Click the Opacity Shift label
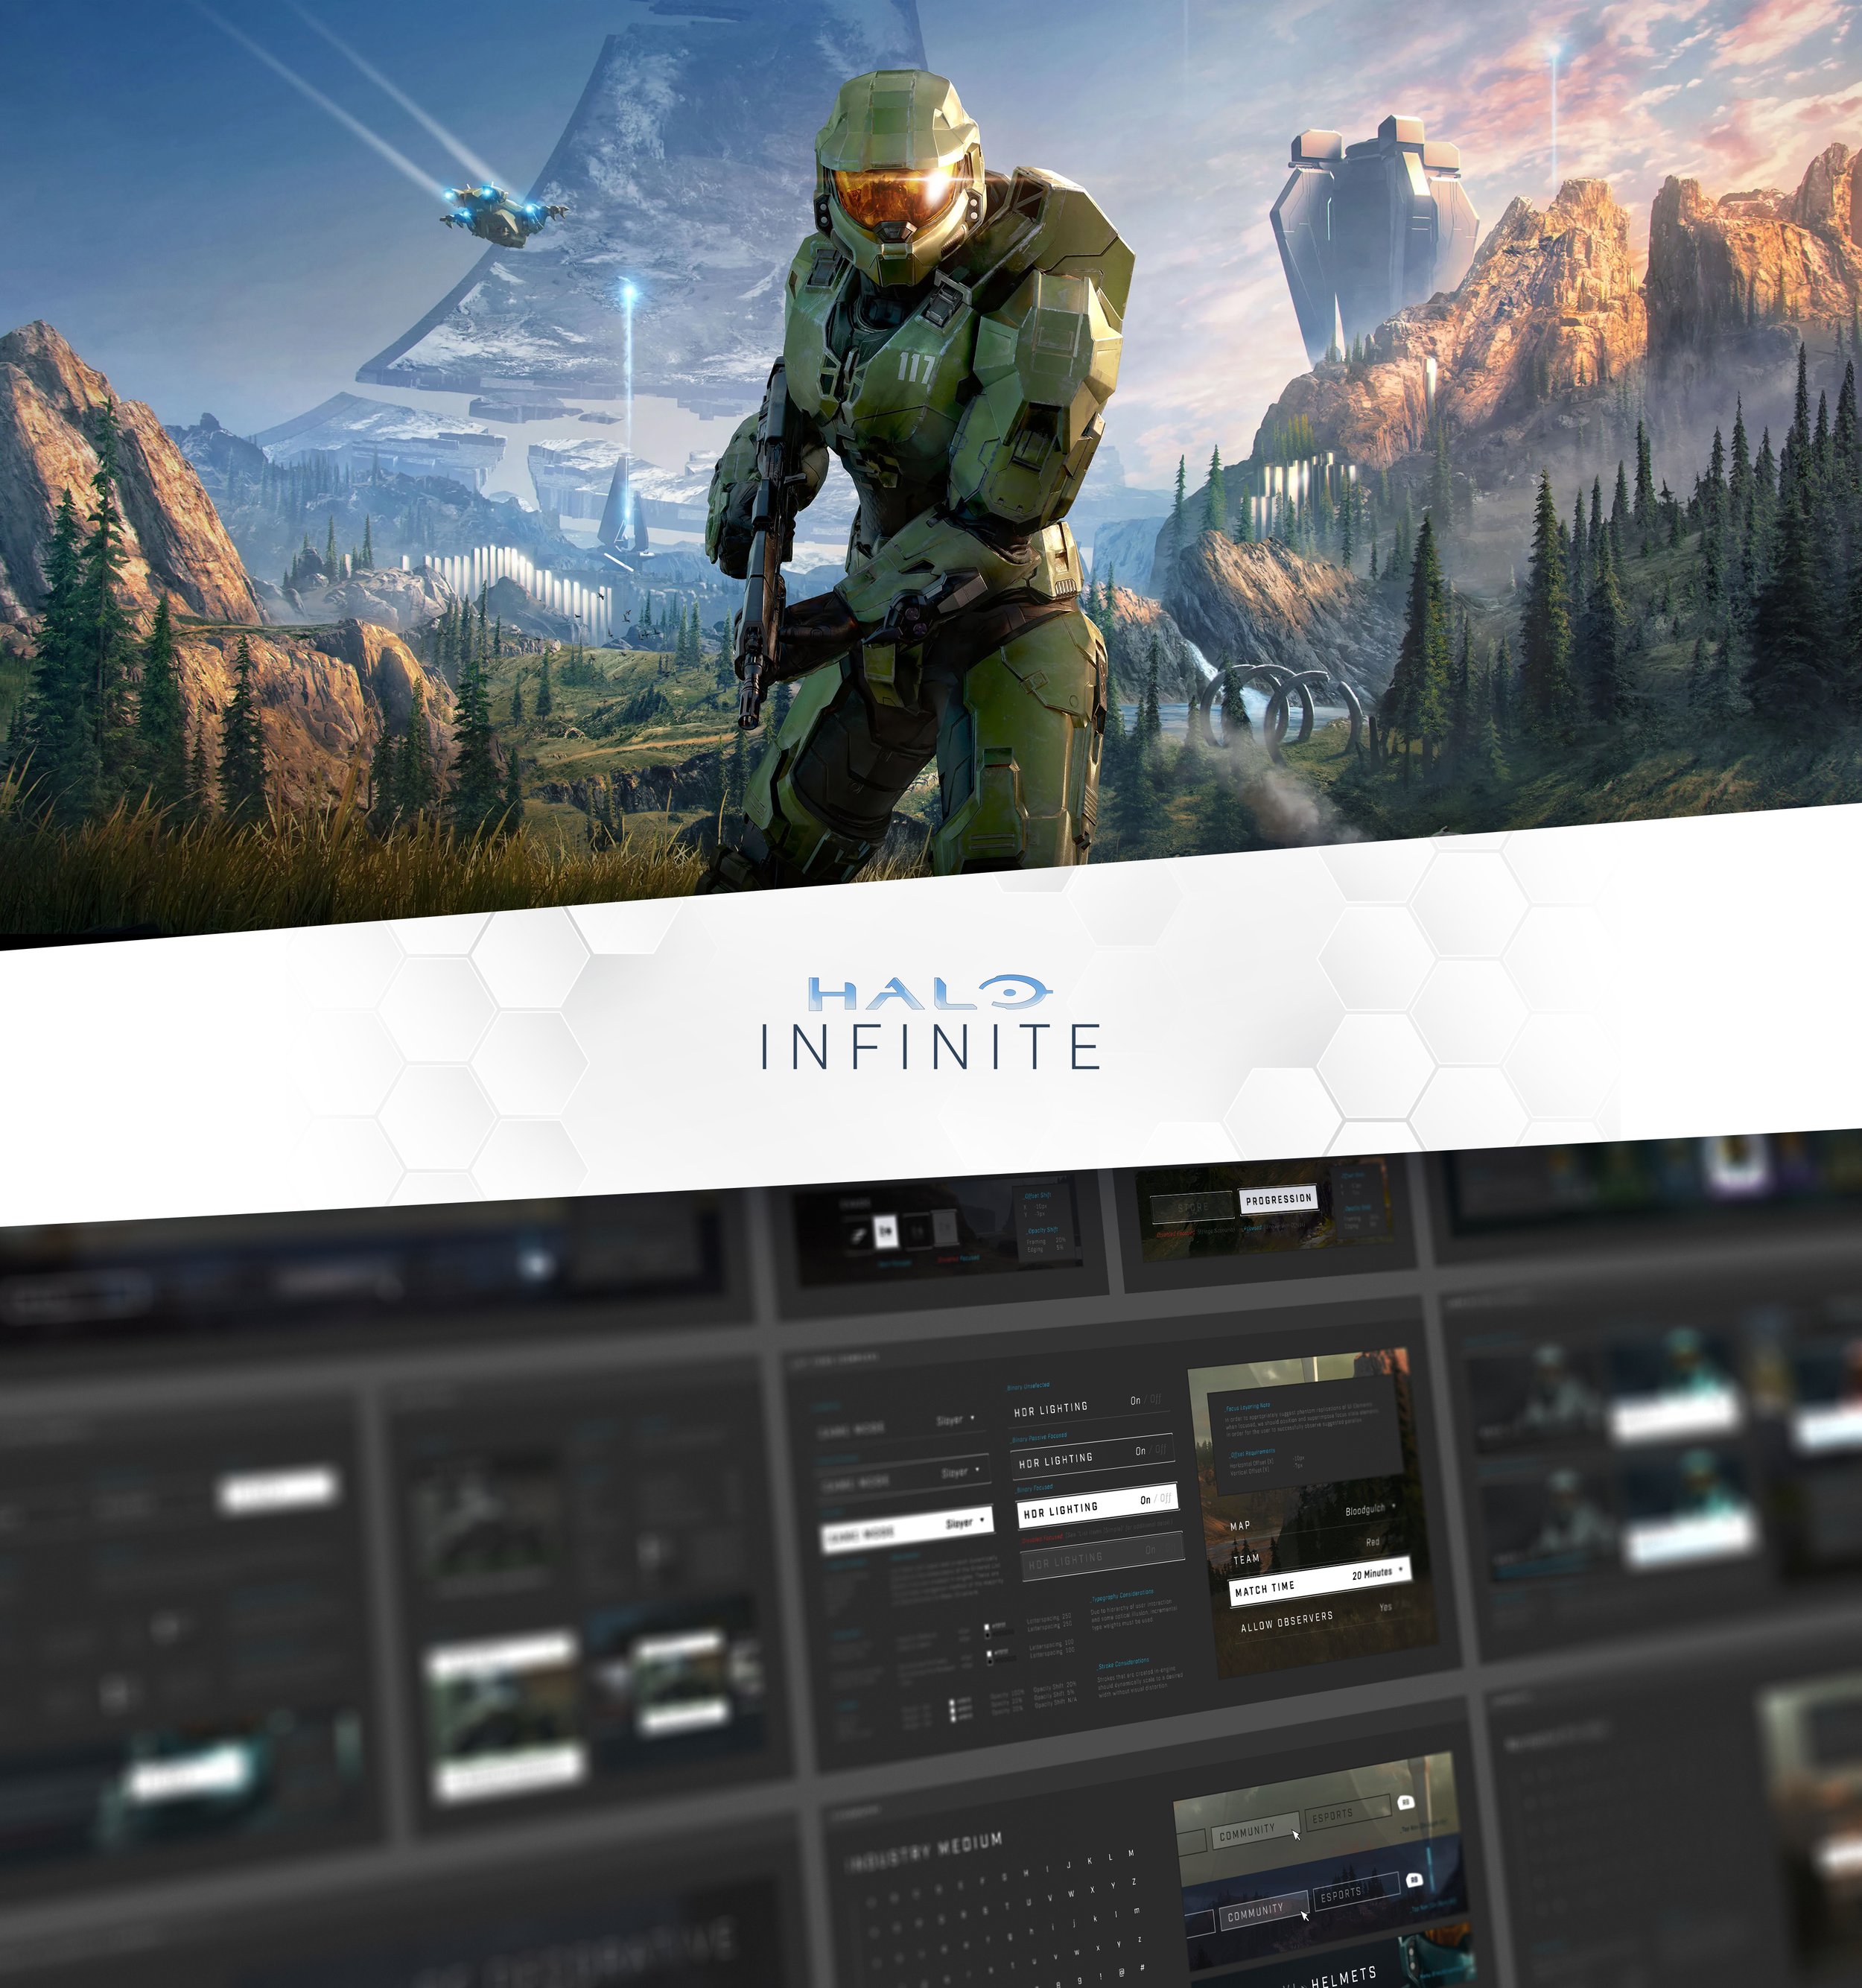 tap(1041, 1230)
